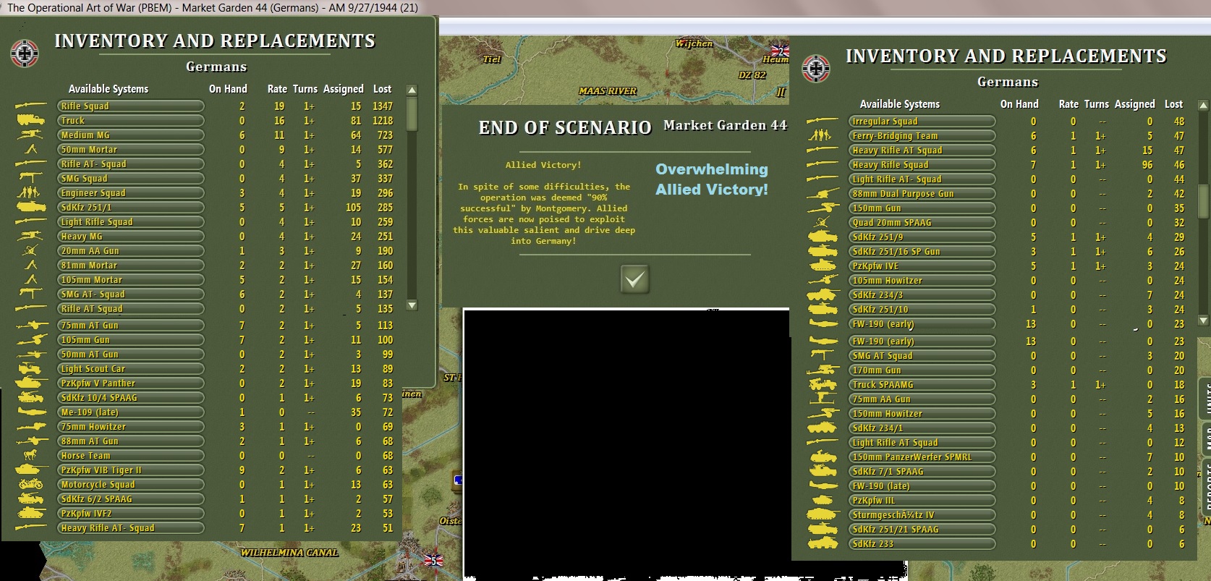Screen dimensions: 1211x581
Task: Click the "Overwhelming Allied Victory!" text
Action: [x=712, y=179]
